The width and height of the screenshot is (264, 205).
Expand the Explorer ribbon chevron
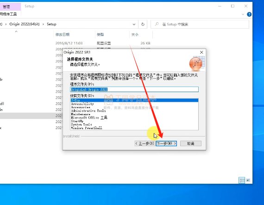(x=243, y=14)
